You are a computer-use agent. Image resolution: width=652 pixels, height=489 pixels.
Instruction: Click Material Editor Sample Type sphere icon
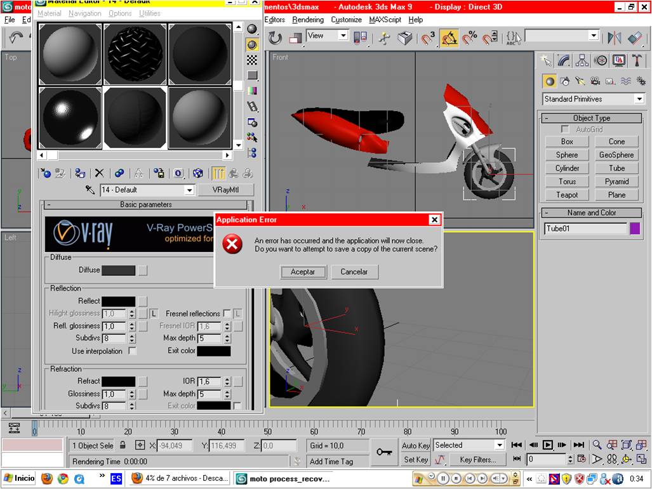[x=252, y=29]
